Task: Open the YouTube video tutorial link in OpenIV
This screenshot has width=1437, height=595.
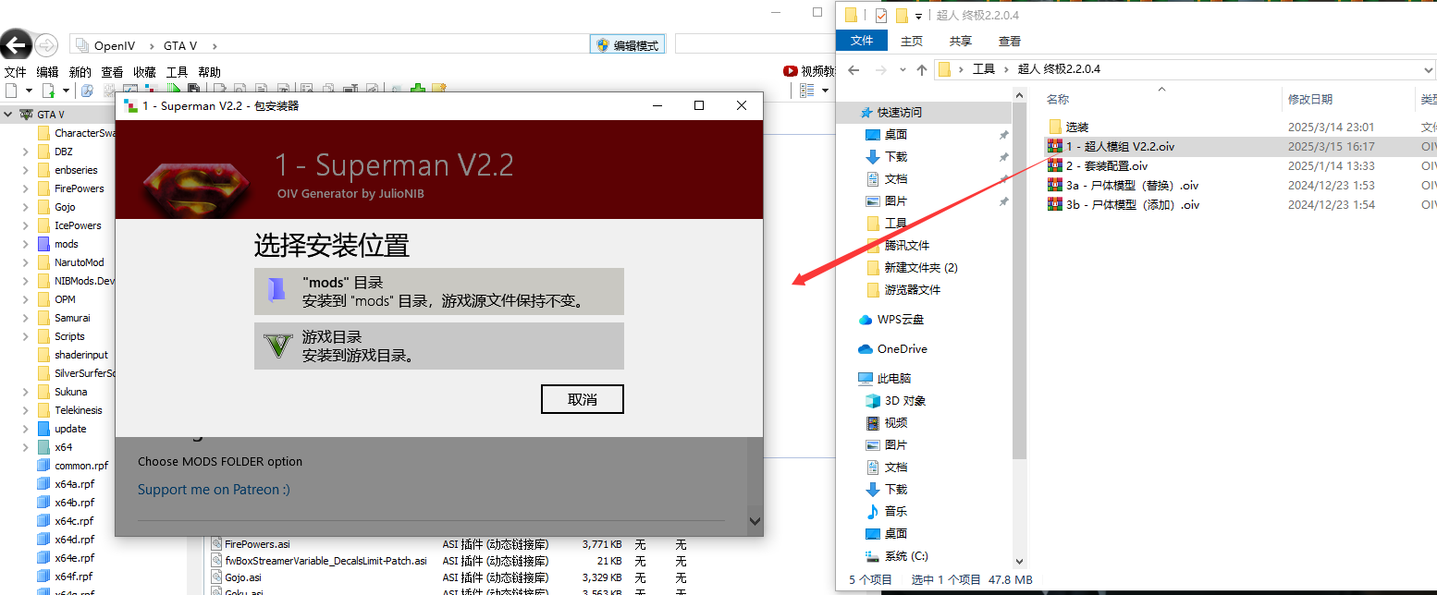Action: pos(808,71)
